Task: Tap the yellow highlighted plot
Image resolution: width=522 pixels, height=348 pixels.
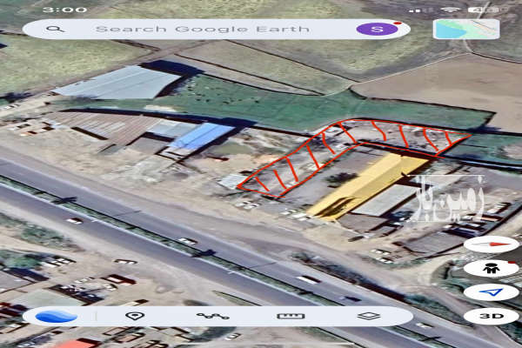Action: coord(365,186)
